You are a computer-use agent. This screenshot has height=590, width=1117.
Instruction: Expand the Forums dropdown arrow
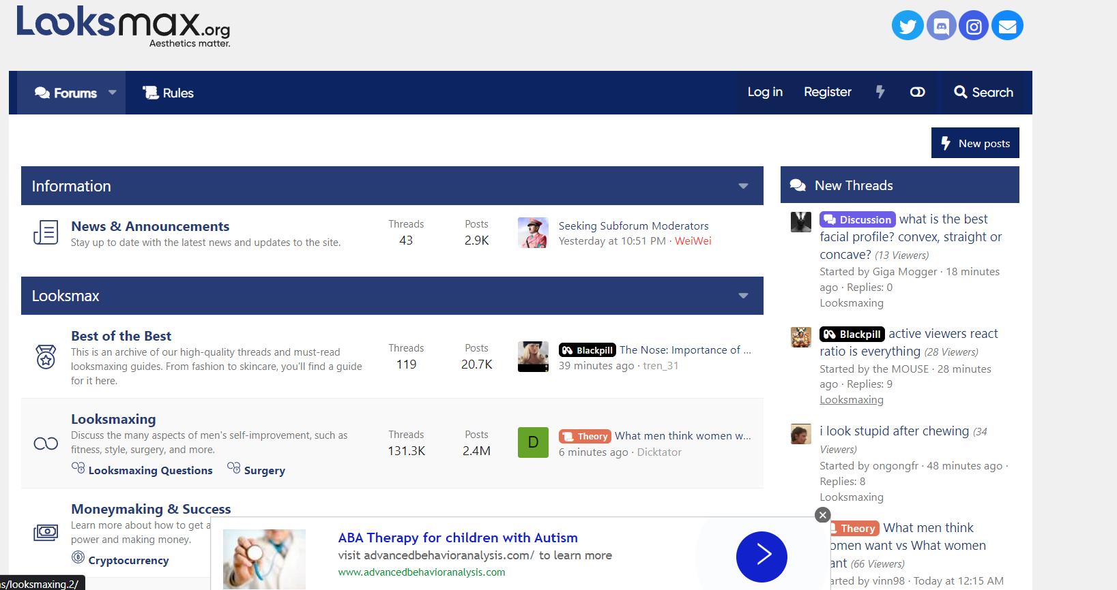tap(113, 93)
